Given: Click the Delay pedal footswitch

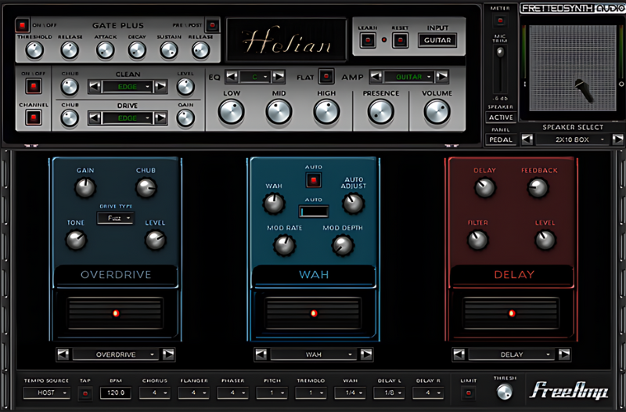Looking at the screenshot, I should [511, 313].
